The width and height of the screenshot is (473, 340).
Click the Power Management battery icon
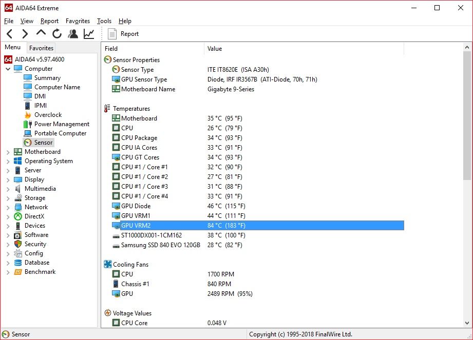28,124
